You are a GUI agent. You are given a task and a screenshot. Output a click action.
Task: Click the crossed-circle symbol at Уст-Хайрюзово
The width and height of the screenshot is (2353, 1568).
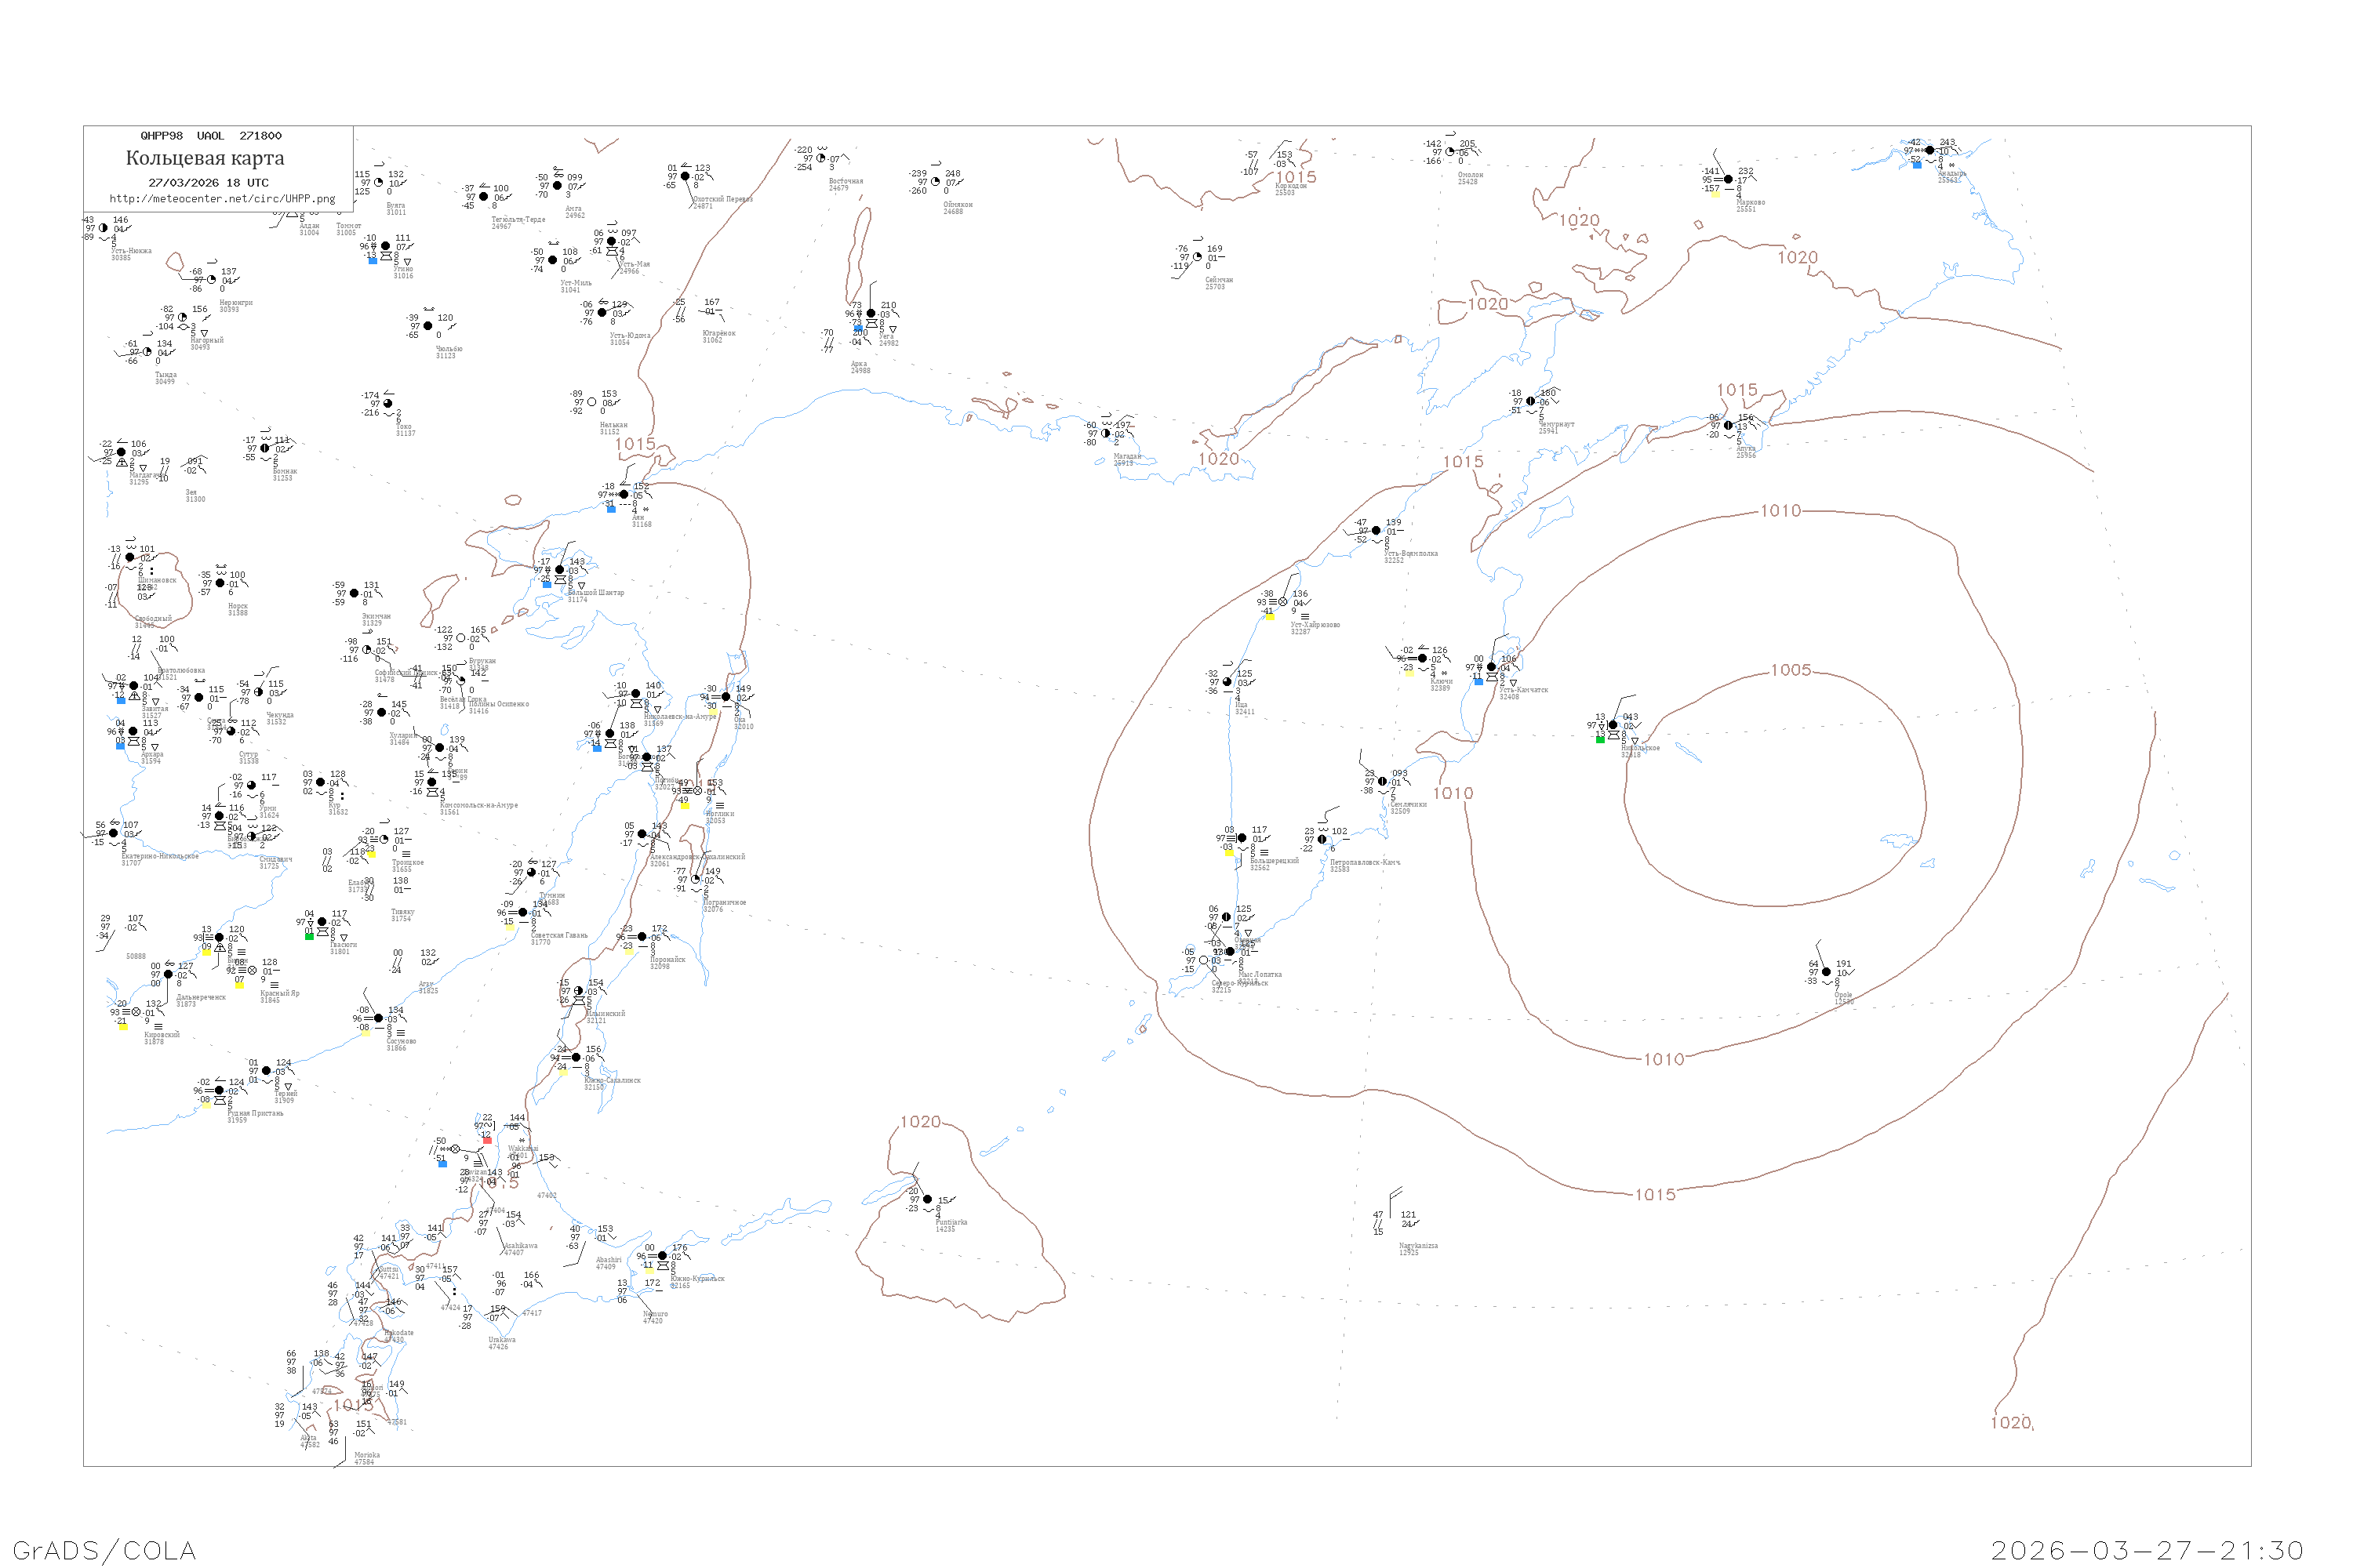pyautogui.click(x=1282, y=602)
